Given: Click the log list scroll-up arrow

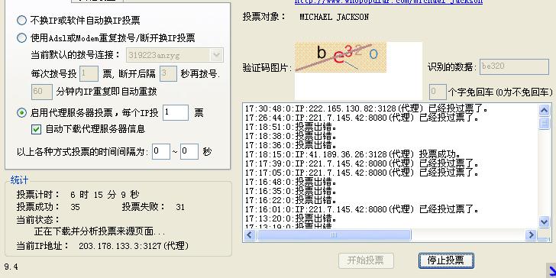Looking at the screenshot, I should click(544, 110).
